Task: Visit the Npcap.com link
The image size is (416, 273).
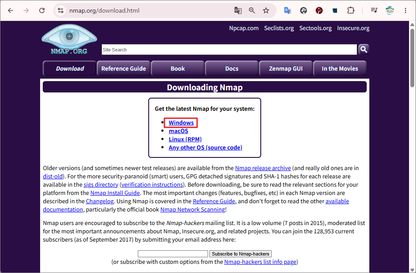Action: coord(244,28)
